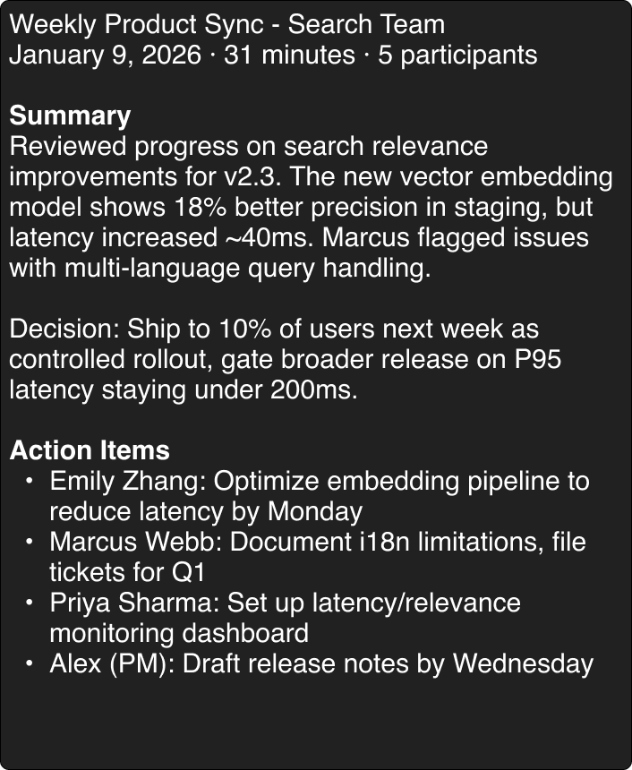This screenshot has width=632, height=770.
Task: Click the bullet before Emily Zhang
Action: coord(30,481)
